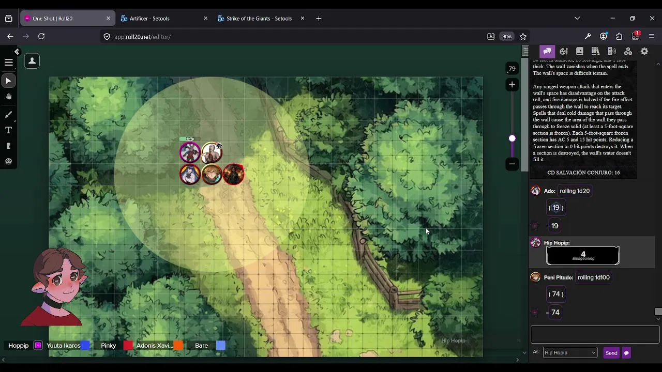Click the wrench developer tools icon
This screenshot has height=372, width=662.
point(588,37)
